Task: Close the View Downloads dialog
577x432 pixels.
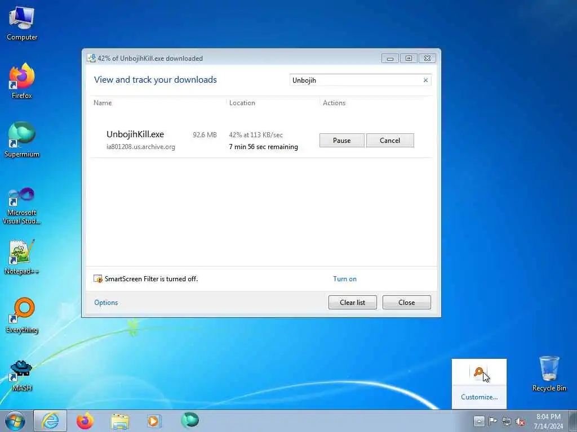Action: 407,302
